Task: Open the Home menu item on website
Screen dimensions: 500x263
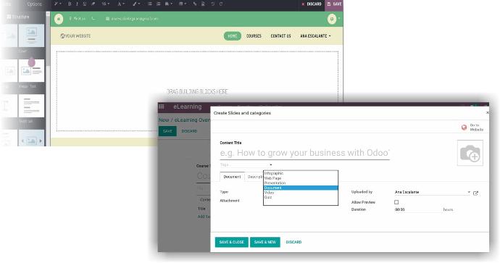Action: [x=232, y=36]
